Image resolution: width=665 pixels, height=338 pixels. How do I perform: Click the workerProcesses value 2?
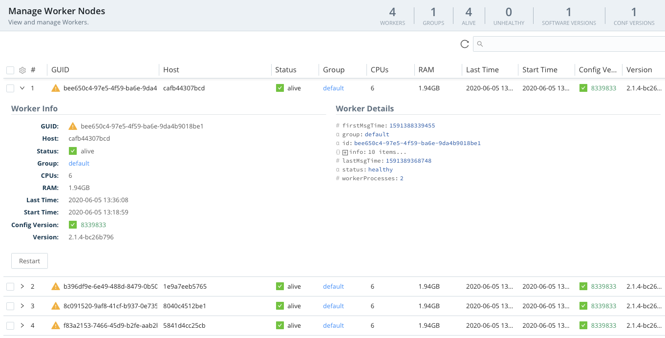click(402, 178)
